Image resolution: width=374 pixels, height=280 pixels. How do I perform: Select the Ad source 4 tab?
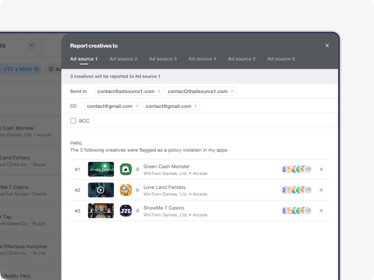[x=202, y=59]
